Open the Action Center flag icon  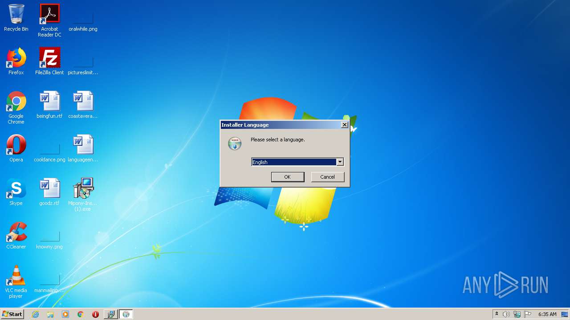point(528,314)
